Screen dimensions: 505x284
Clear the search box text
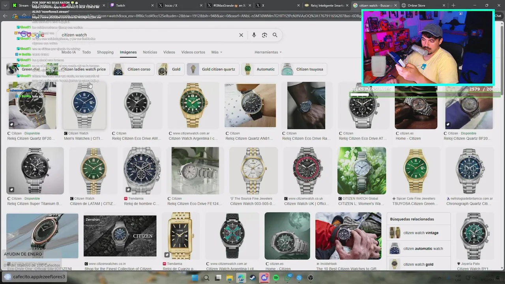[241, 35]
